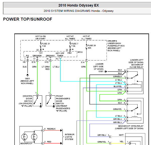Click the 'DRSWAS' pin label
The width and height of the screenshot is (151, 145).
pyautogui.click(x=50, y=56)
